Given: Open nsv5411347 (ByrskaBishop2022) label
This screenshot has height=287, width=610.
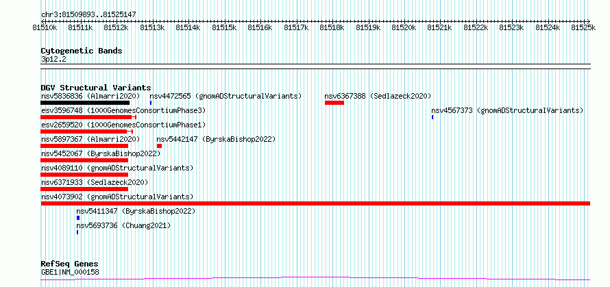Looking at the screenshot, I should [x=136, y=211].
